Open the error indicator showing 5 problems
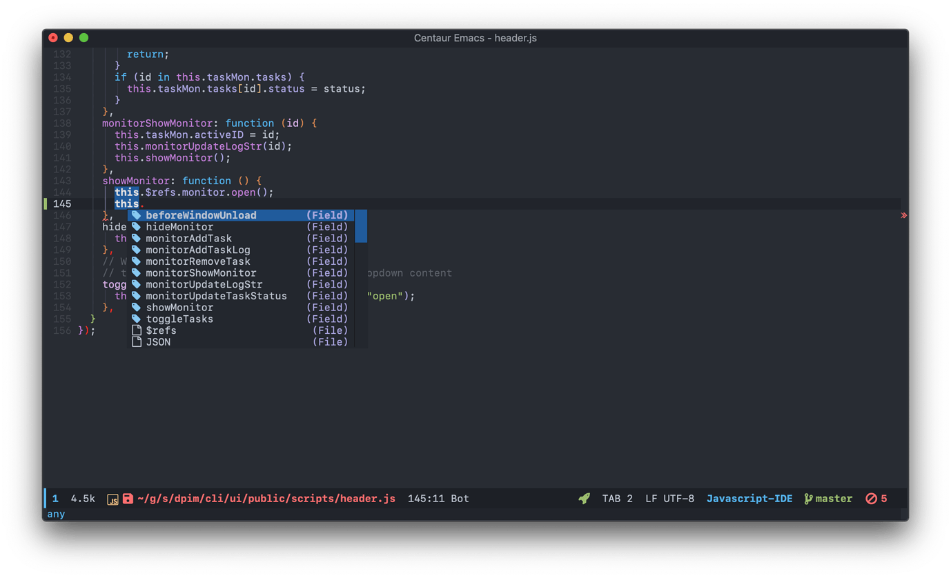The image size is (951, 578). click(x=876, y=498)
